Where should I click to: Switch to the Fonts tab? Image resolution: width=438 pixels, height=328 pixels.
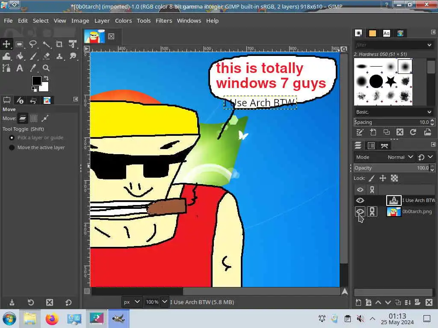click(x=386, y=33)
